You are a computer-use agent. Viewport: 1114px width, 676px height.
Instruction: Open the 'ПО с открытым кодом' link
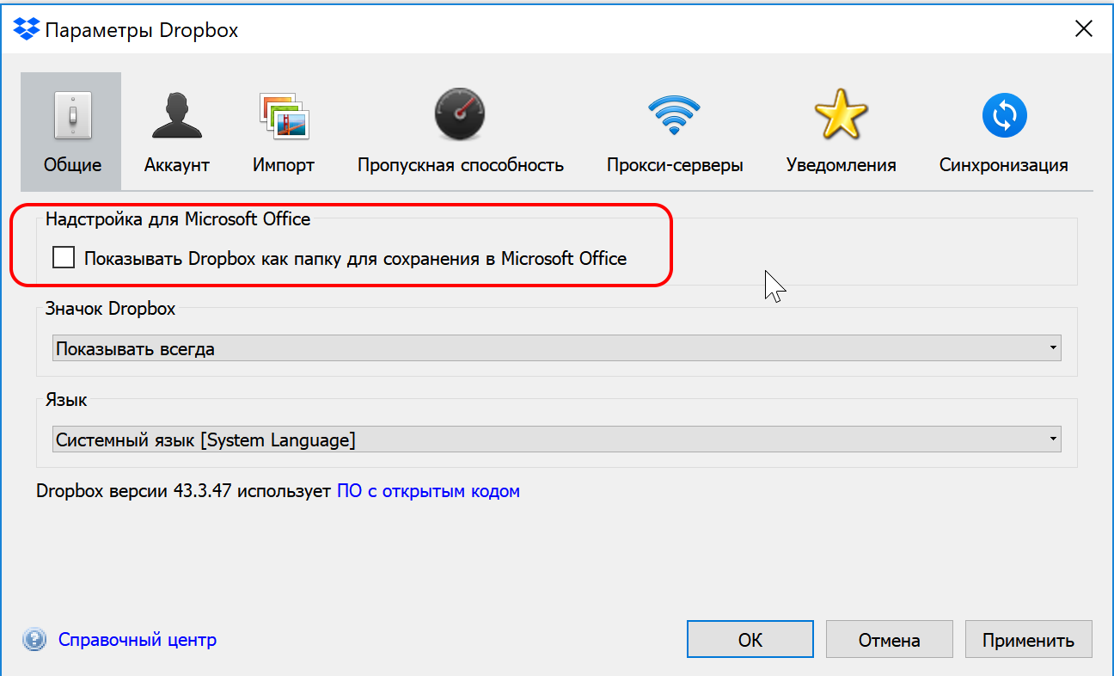pos(427,490)
